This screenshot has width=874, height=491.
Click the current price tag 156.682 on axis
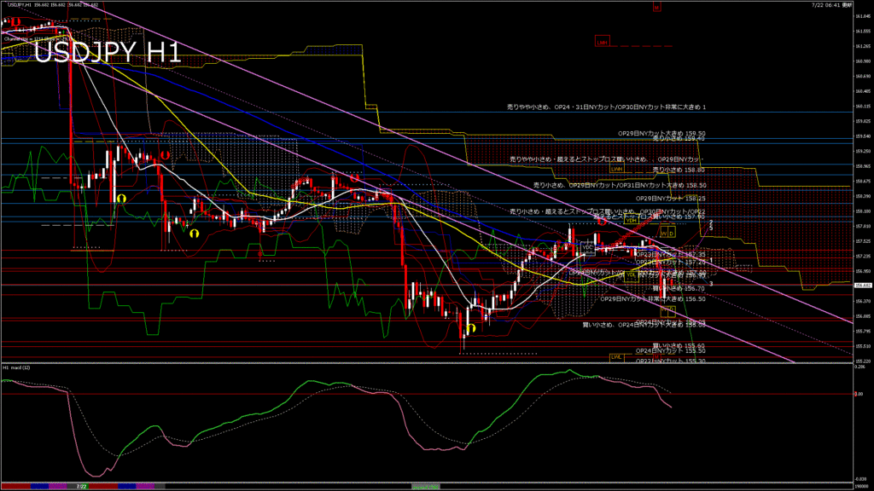862,286
